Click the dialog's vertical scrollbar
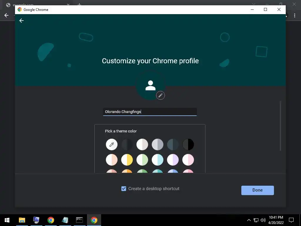This screenshot has width=301, height=226. coord(280,126)
